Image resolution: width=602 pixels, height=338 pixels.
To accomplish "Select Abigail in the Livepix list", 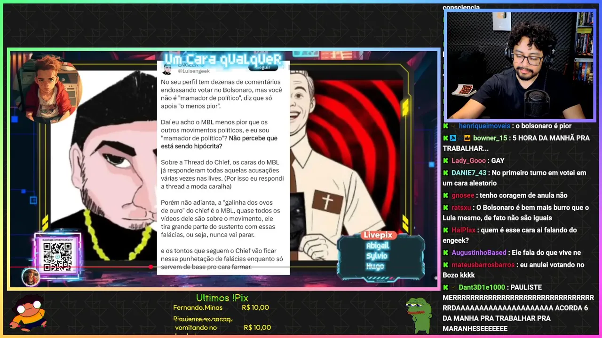I will (x=377, y=246).
